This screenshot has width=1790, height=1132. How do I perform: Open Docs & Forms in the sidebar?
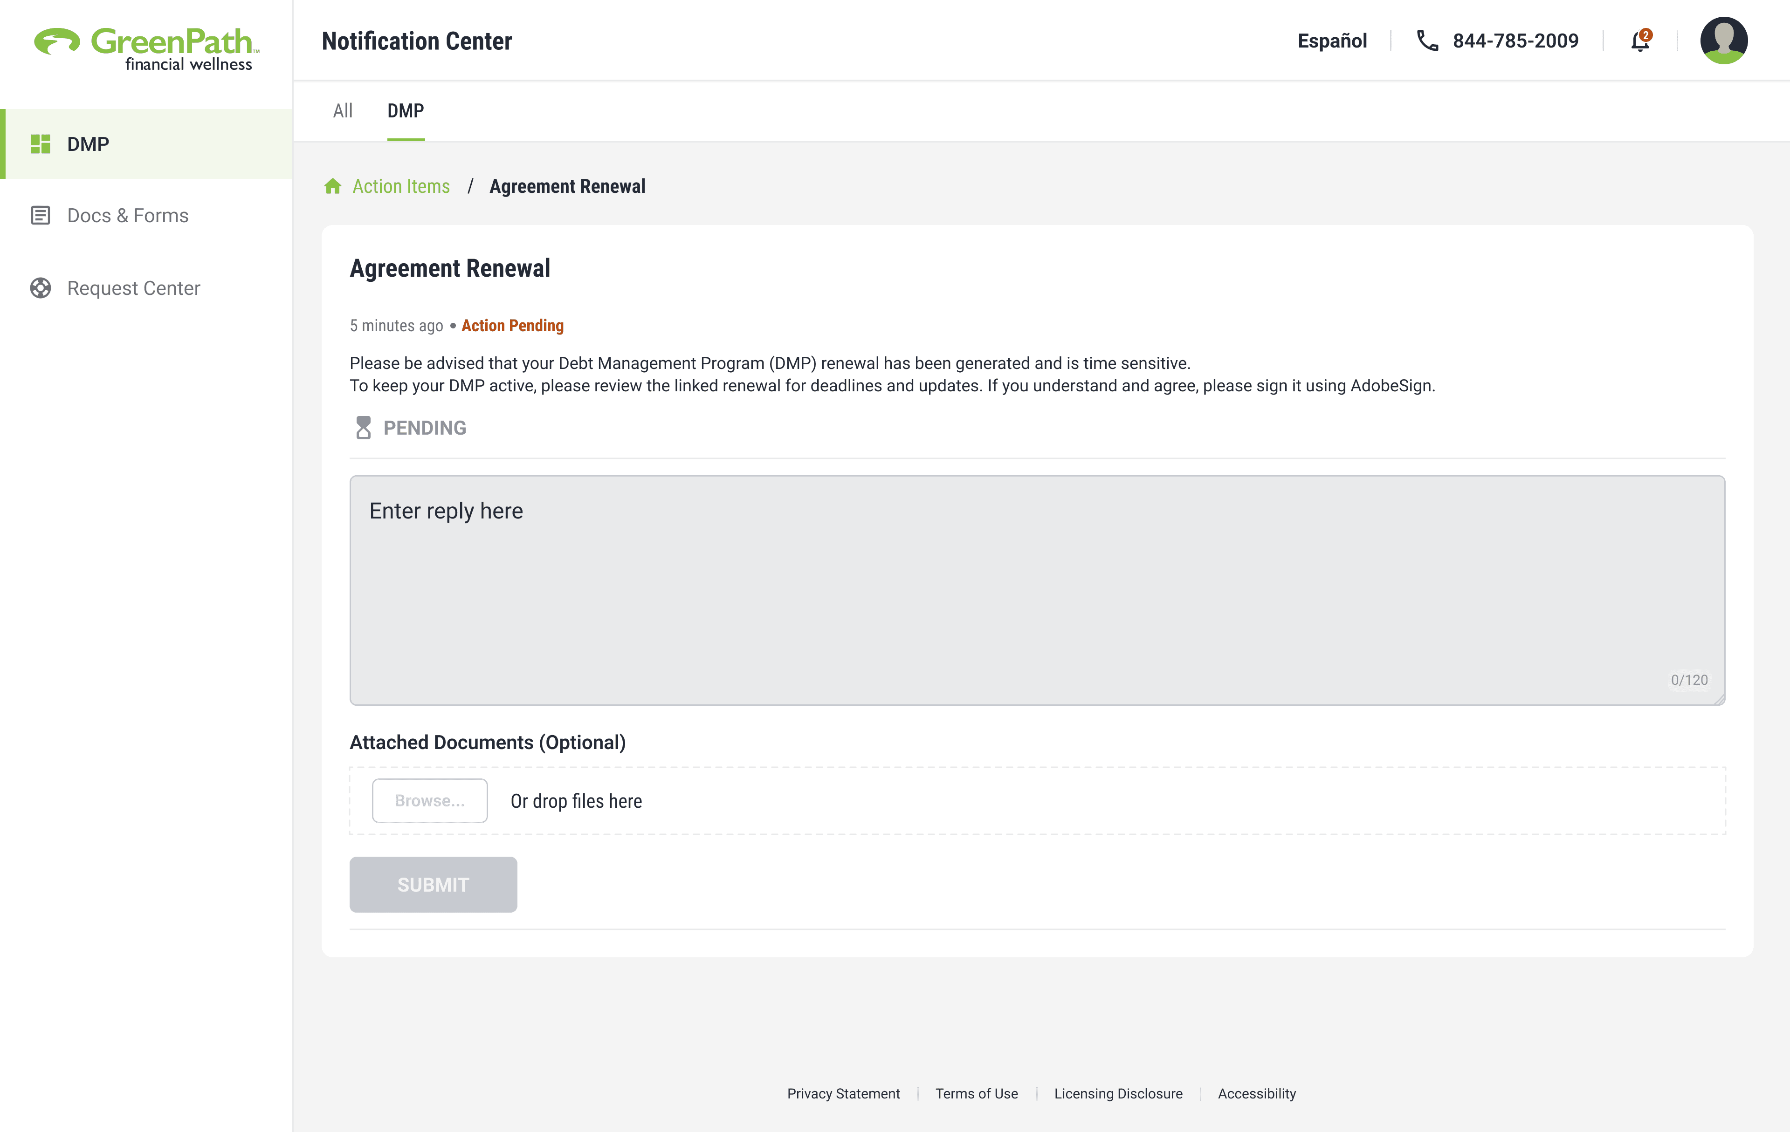128,215
